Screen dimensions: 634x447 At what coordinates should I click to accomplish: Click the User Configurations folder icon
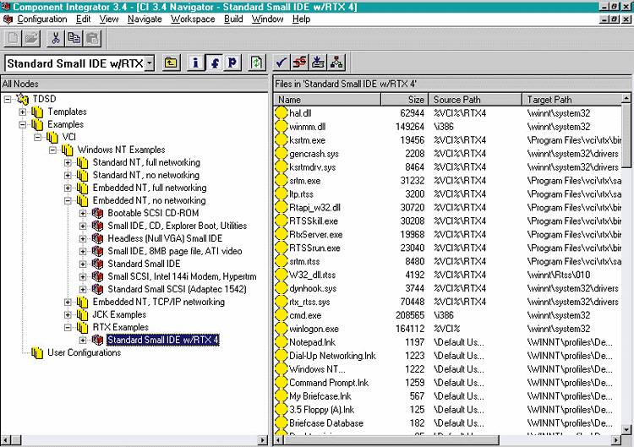pyautogui.click(x=37, y=353)
